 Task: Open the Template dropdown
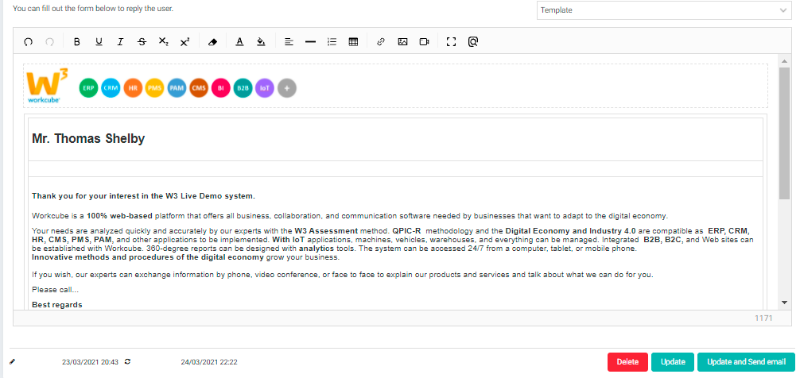664,10
